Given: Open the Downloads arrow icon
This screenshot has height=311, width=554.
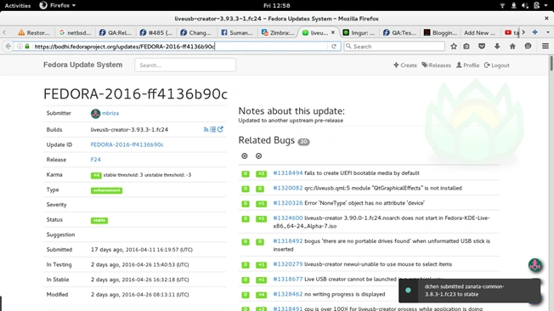Looking at the screenshot, I should click(497, 46).
